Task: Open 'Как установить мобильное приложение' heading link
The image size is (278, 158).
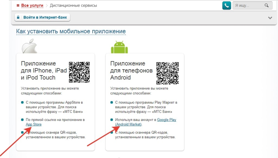Action: [x=71, y=31]
